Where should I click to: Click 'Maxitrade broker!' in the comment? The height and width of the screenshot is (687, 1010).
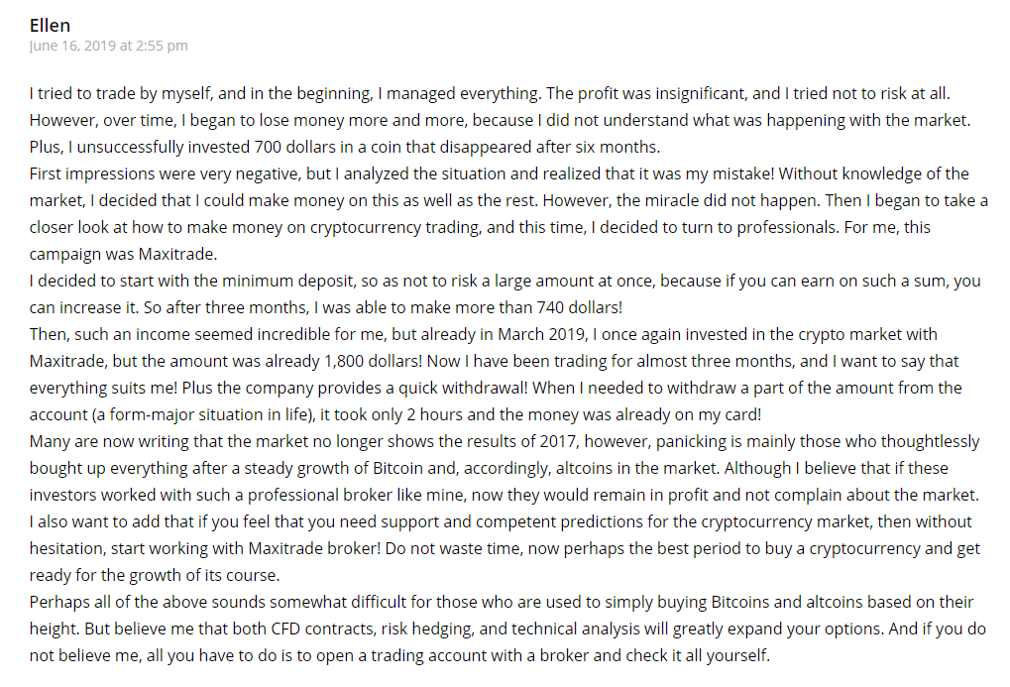coord(314,548)
